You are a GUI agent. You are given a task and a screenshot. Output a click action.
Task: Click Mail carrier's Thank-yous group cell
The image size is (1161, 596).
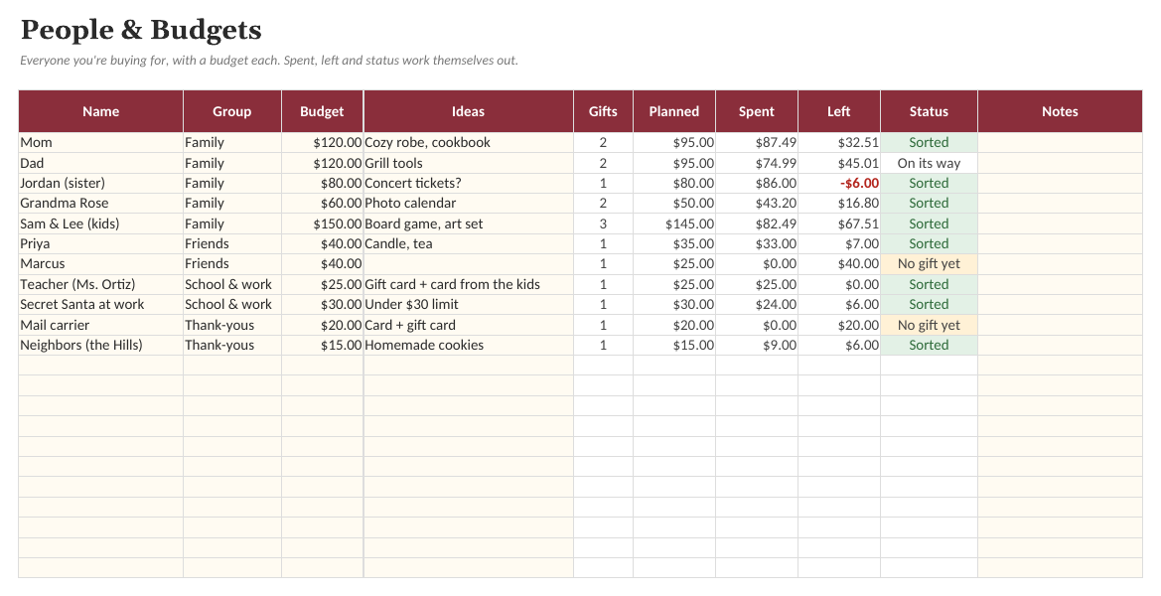pyautogui.click(x=231, y=325)
